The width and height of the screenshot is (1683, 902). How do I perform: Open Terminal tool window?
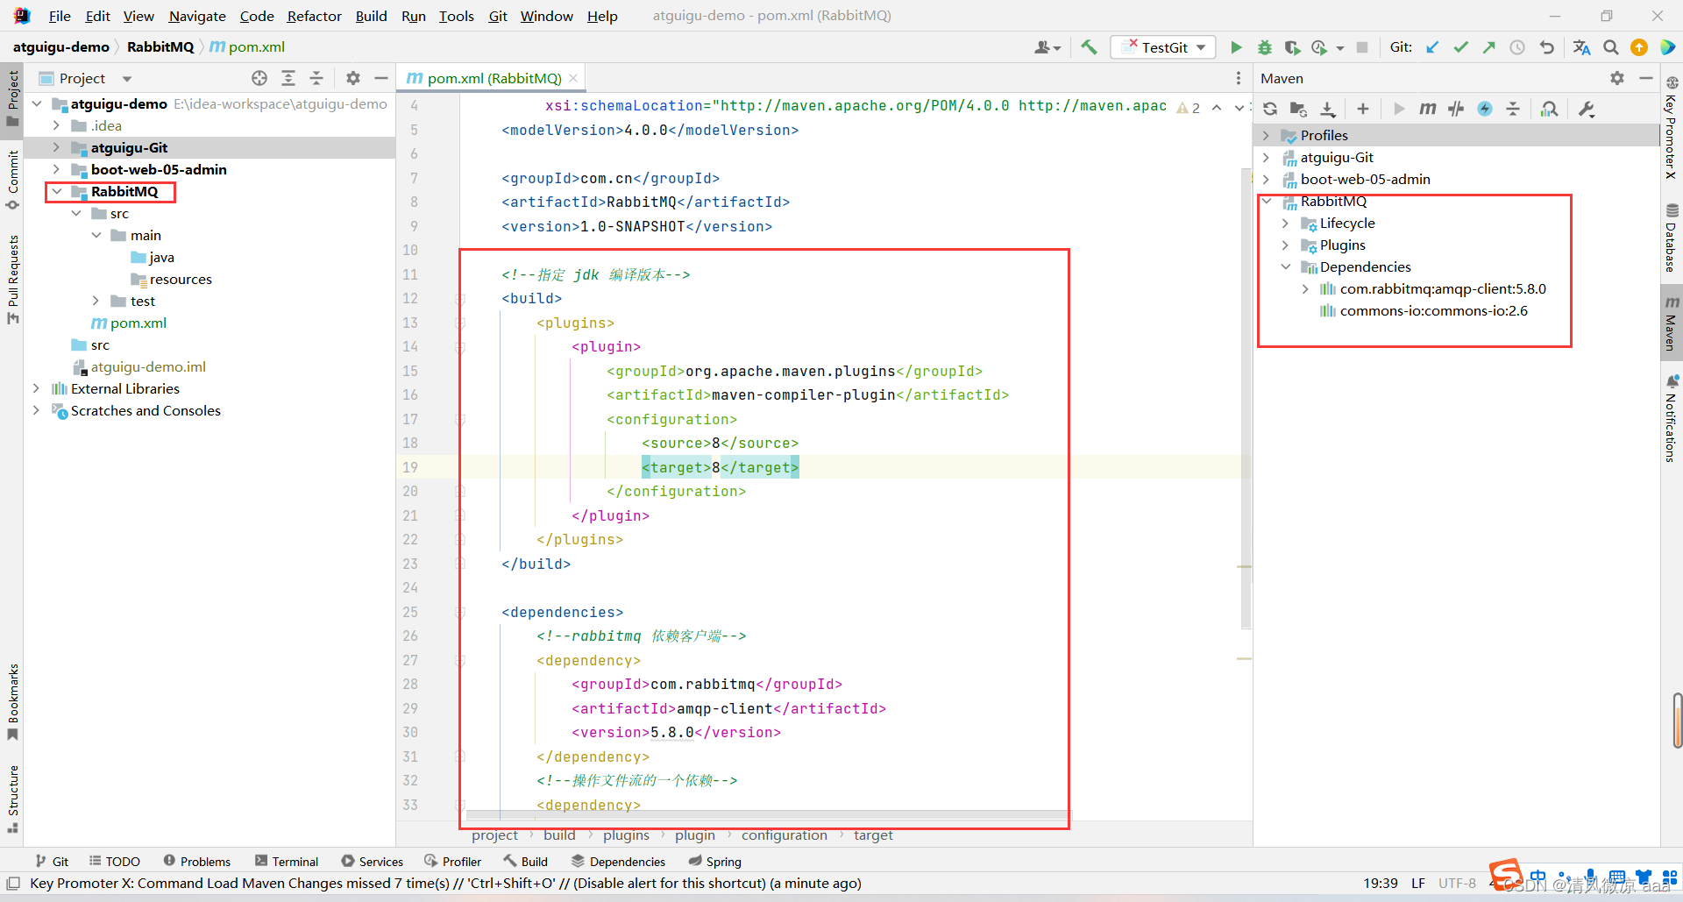[287, 862]
